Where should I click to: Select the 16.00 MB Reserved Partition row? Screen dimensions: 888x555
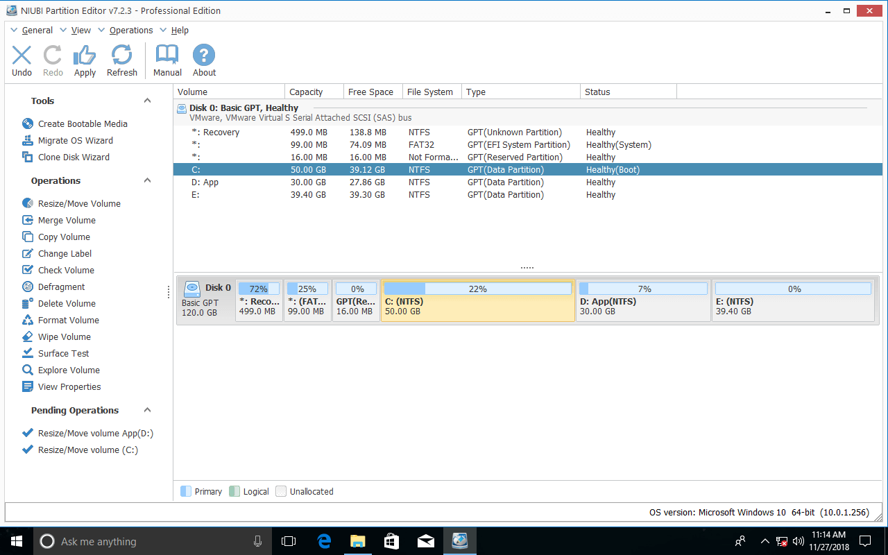(x=528, y=157)
